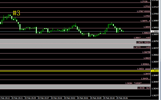The image size is (161, 100).
Task: Click the 20 Feb 19:45 time label
Action: coord(56,98)
